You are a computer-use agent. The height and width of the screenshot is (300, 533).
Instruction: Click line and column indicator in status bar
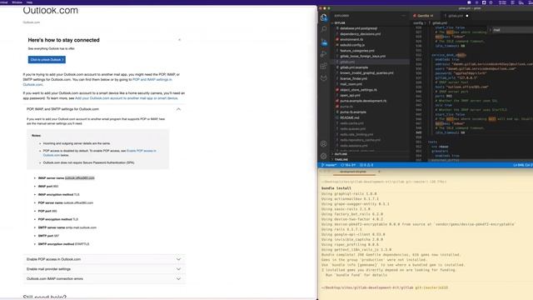(x=523, y=165)
